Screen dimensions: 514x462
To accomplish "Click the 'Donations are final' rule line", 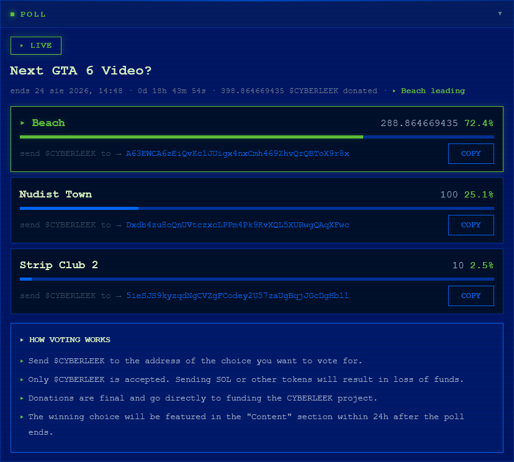I will click(x=202, y=398).
